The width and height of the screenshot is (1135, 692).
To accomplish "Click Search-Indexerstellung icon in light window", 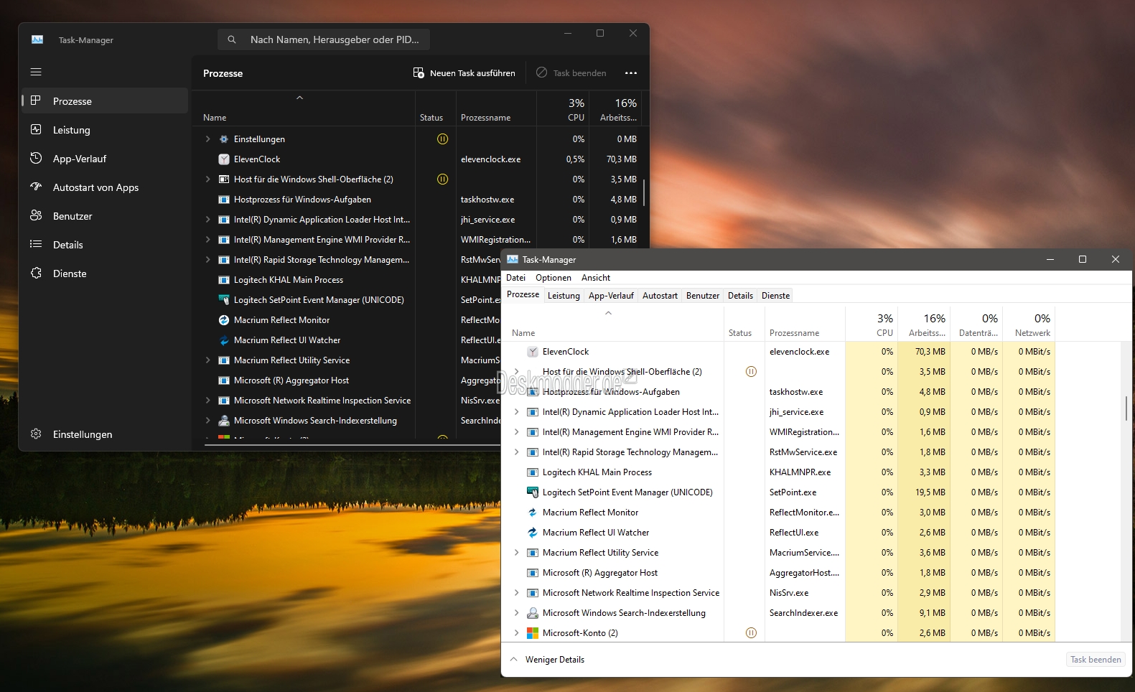I will point(533,613).
